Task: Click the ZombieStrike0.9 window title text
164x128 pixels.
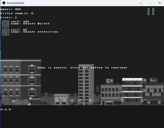Action: click(x=15, y=3)
